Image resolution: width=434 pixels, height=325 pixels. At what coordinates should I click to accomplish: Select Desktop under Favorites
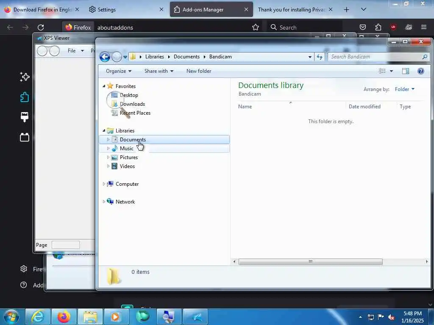click(x=129, y=95)
